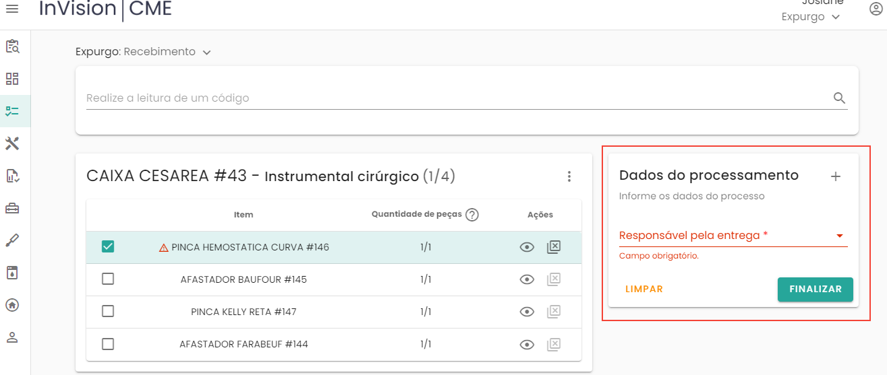Click the search magnifier icon

coord(839,98)
